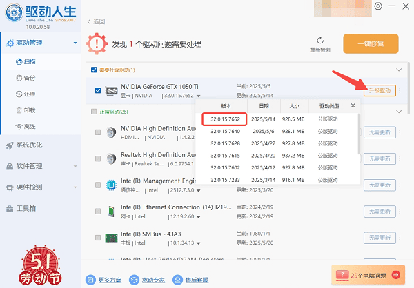Open 系统优化 in the sidebar

click(x=24, y=145)
